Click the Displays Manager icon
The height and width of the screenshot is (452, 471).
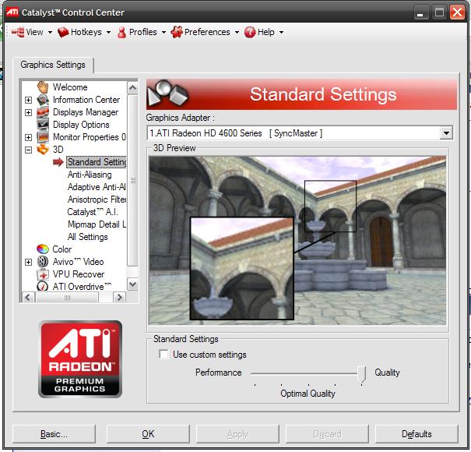(x=43, y=112)
